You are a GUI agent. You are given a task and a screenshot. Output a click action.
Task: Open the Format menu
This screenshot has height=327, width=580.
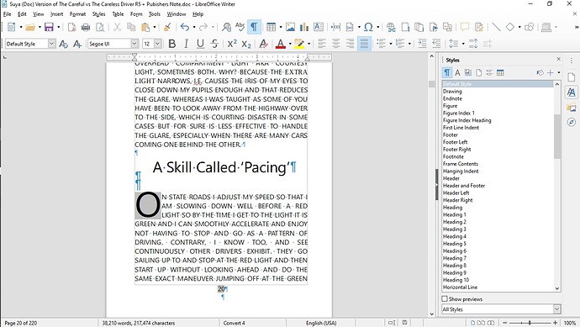click(77, 14)
